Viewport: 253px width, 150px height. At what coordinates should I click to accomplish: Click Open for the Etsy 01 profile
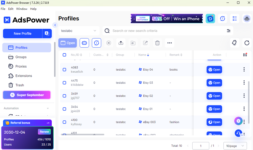point(214,109)
